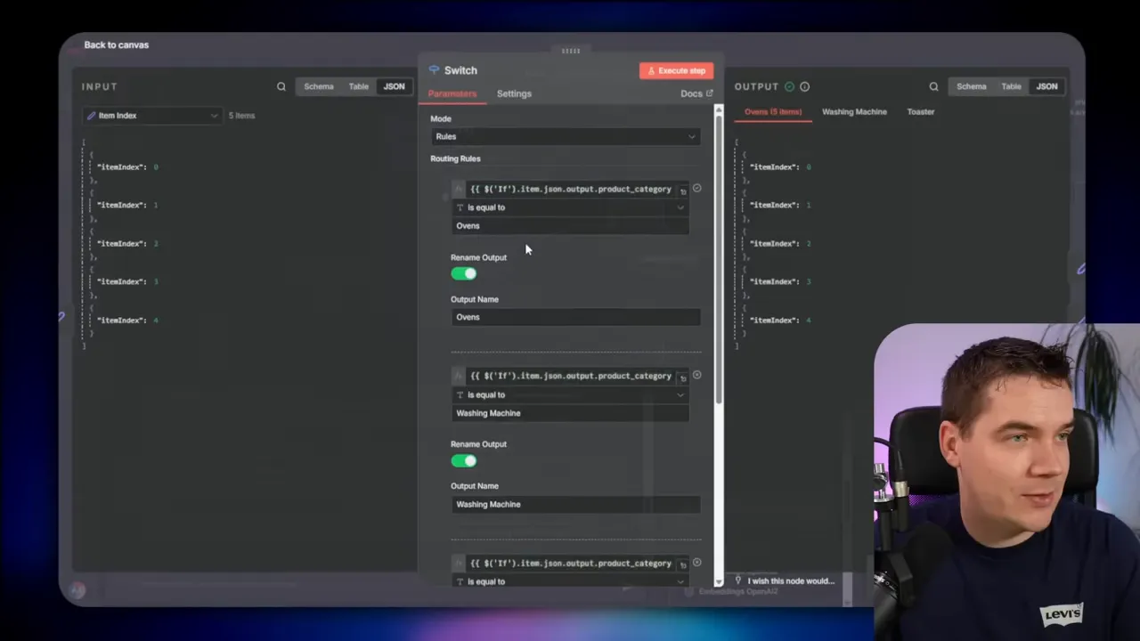Click the expression editor icon on first routing rule

coord(683,189)
